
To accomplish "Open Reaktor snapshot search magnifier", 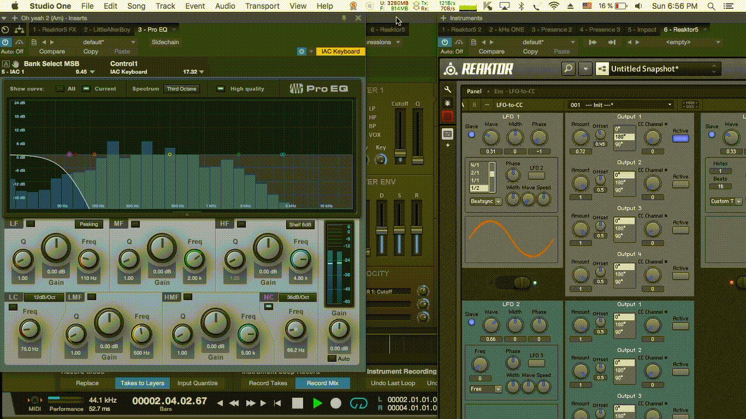I will (x=568, y=69).
